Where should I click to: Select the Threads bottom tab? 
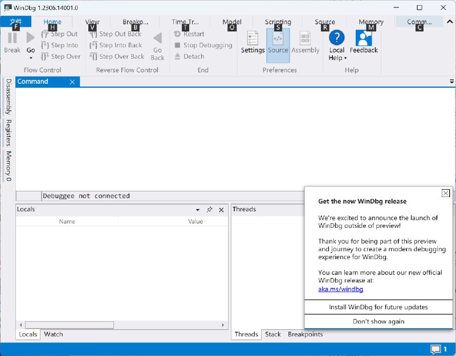(x=246, y=334)
